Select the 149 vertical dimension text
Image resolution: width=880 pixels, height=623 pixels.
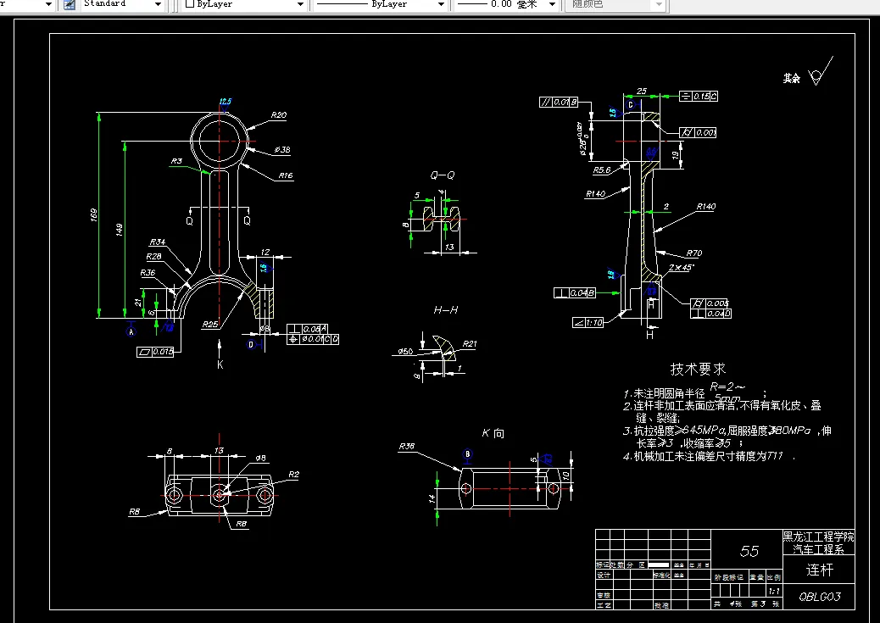coord(119,230)
